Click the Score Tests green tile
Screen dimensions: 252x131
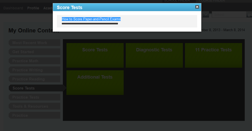coord(95,55)
